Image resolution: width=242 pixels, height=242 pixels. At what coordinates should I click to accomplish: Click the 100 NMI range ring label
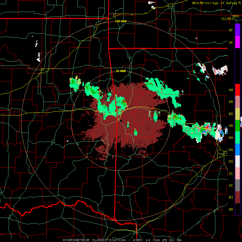tap(121, 21)
